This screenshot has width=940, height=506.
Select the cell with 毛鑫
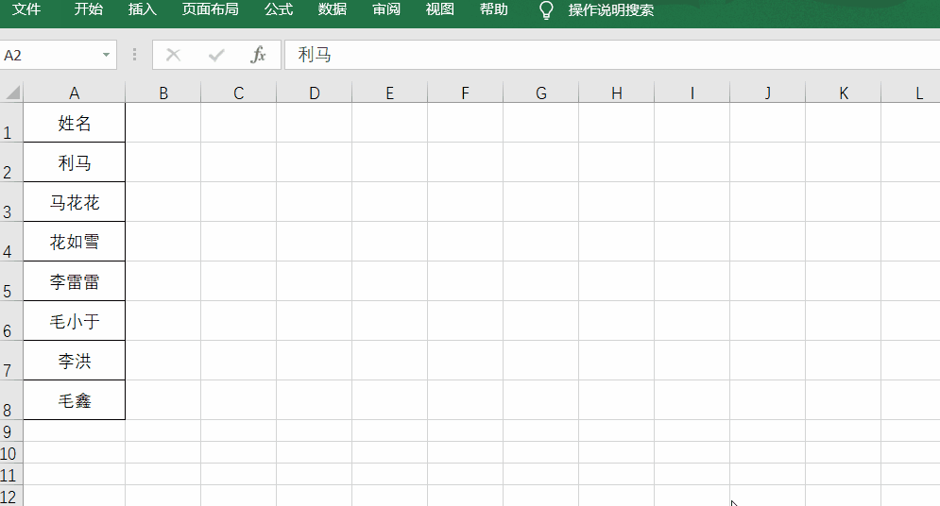tap(75, 399)
